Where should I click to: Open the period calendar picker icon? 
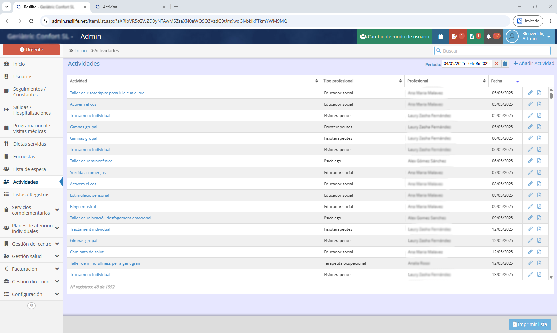coord(505,64)
